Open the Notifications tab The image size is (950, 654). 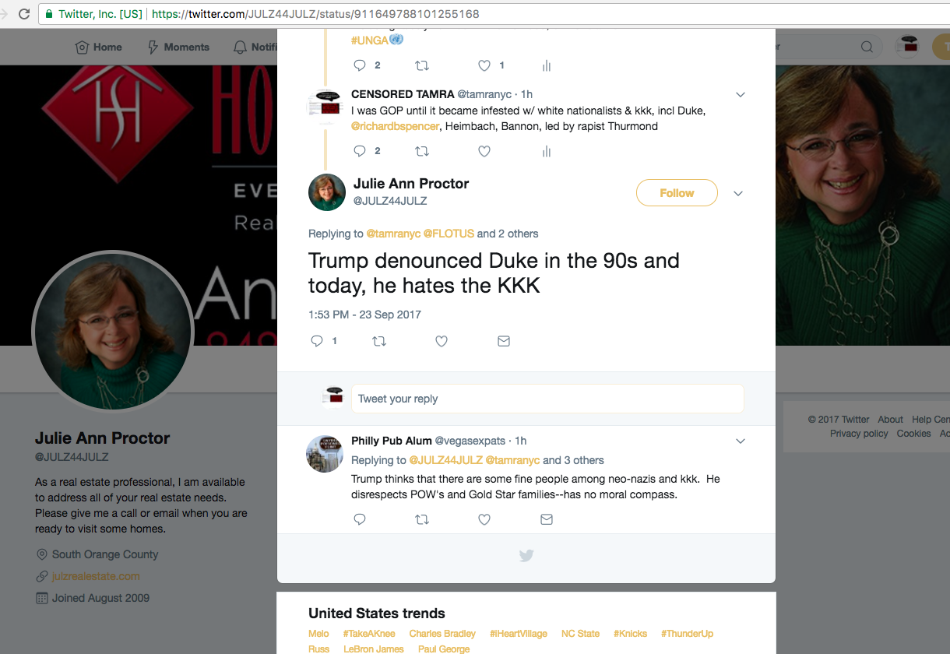tap(256, 47)
